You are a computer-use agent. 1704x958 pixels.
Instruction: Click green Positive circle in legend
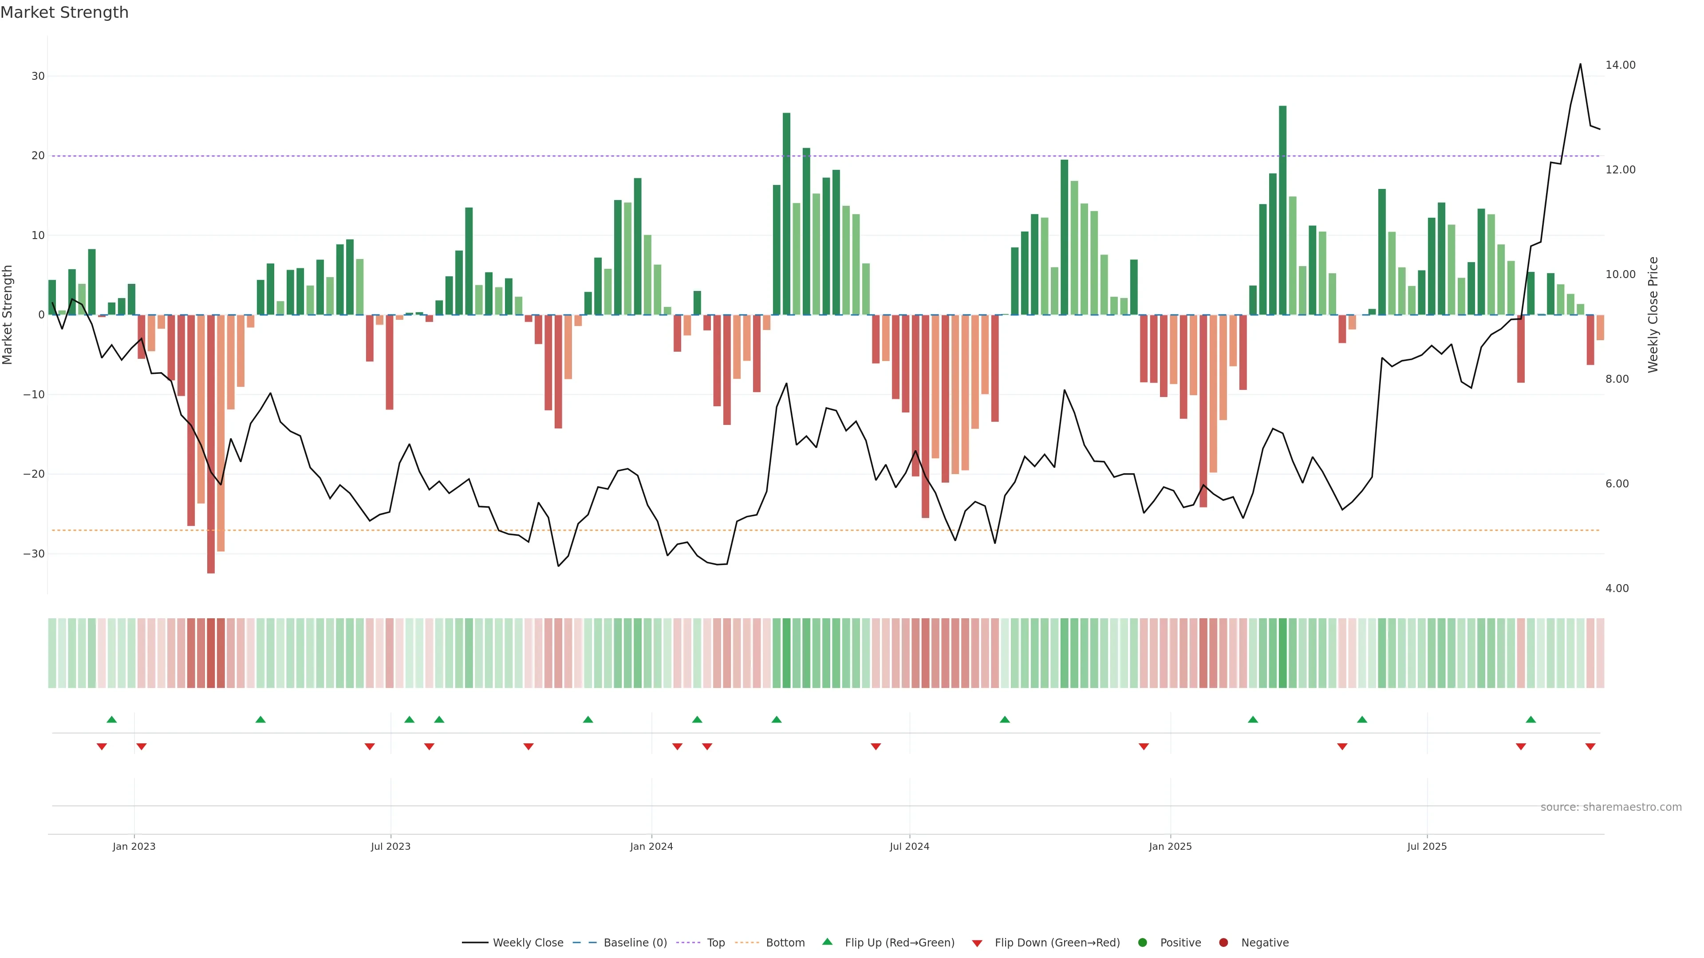[1142, 943]
